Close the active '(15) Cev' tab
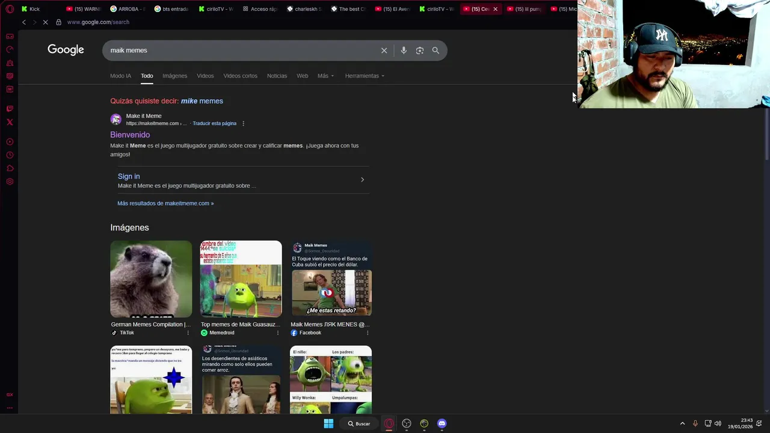 point(495,9)
